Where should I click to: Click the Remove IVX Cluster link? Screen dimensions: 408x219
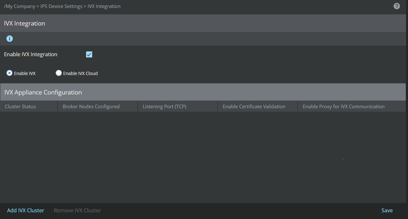coord(77,210)
